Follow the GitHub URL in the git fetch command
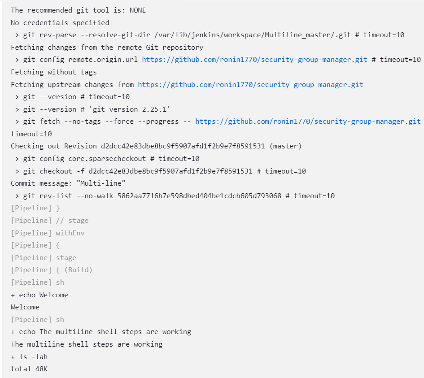 (308, 122)
